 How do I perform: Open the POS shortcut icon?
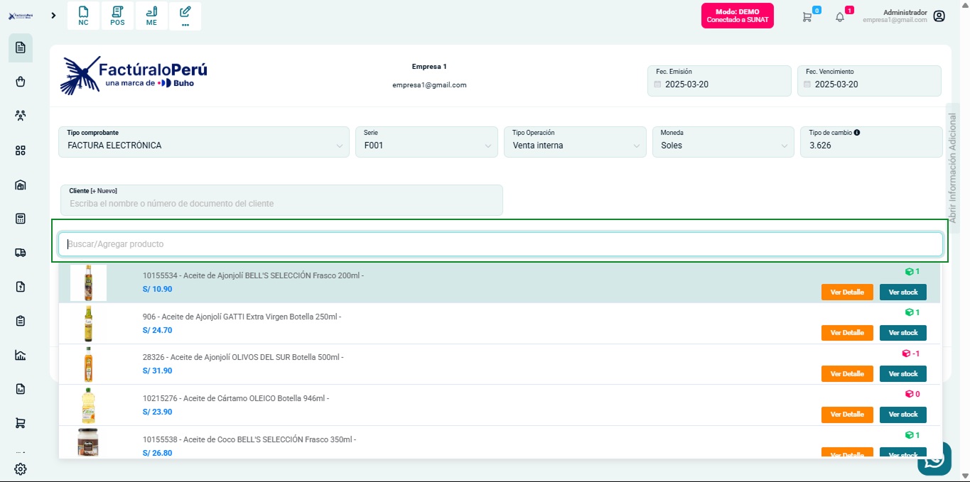(x=117, y=16)
